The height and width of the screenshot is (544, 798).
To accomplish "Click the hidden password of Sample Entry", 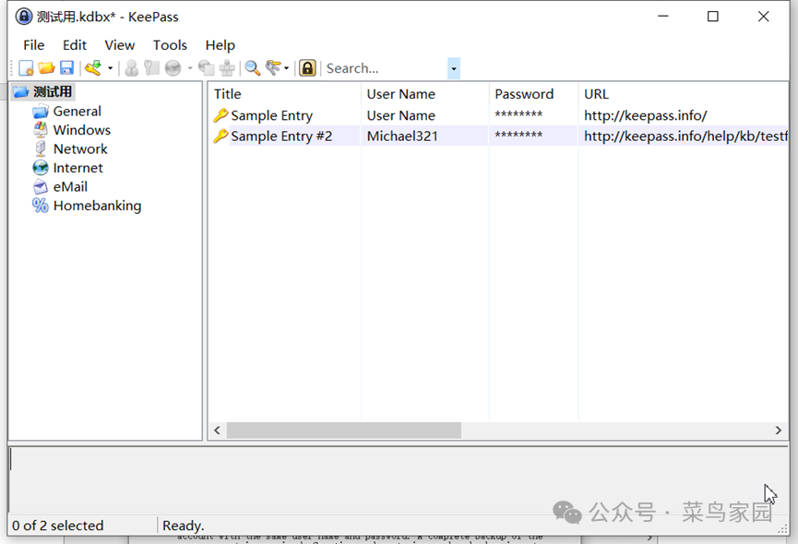I will click(518, 114).
